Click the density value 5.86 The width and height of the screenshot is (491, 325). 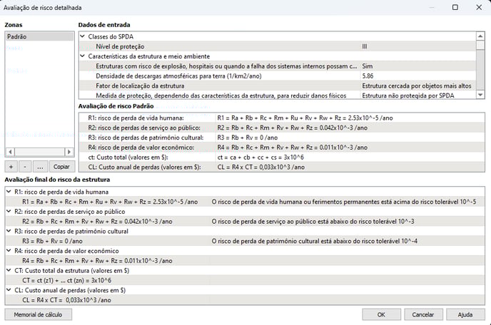368,76
